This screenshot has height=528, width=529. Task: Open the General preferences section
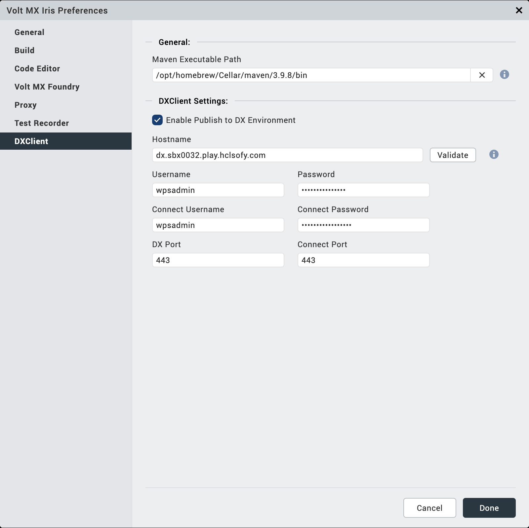tap(66, 32)
